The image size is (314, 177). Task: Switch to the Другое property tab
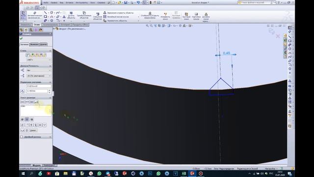pos(43,44)
